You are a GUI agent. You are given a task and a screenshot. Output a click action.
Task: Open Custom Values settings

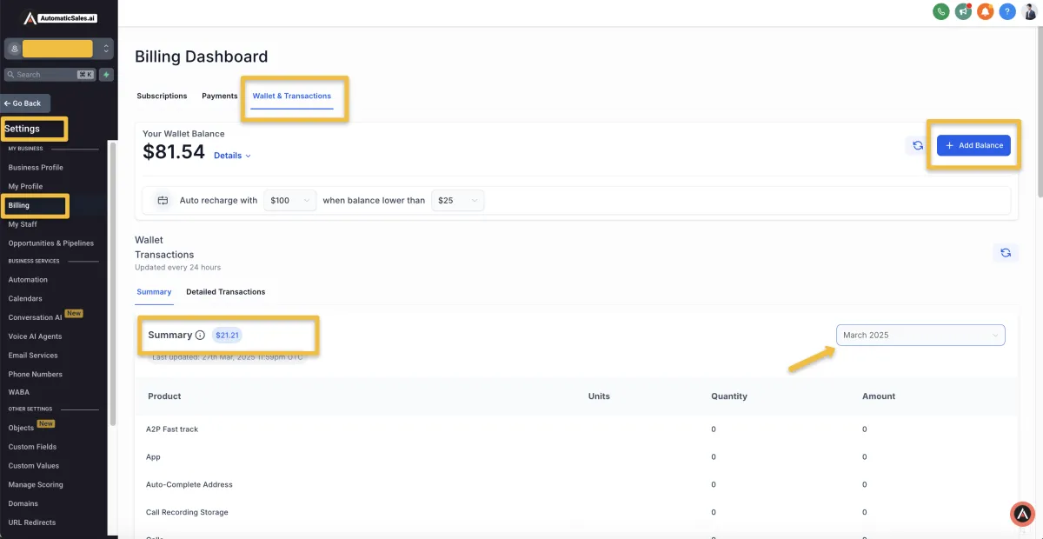click(x=34, y=466)
